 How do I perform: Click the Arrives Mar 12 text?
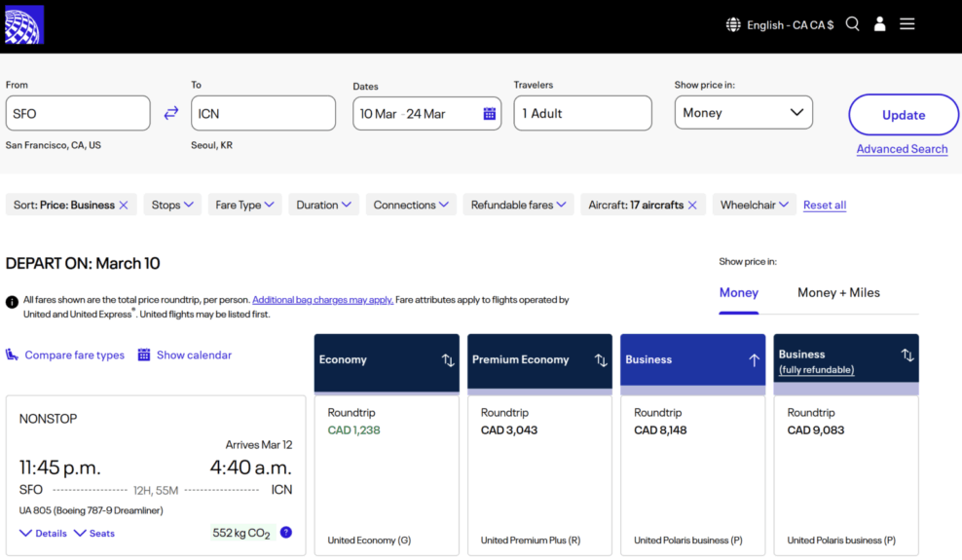tap(259, 445)
